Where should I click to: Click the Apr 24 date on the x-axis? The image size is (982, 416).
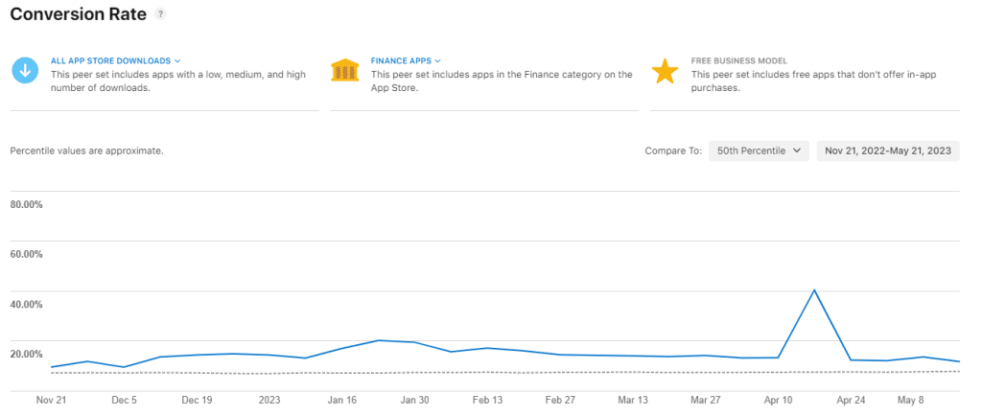point(852,401)
